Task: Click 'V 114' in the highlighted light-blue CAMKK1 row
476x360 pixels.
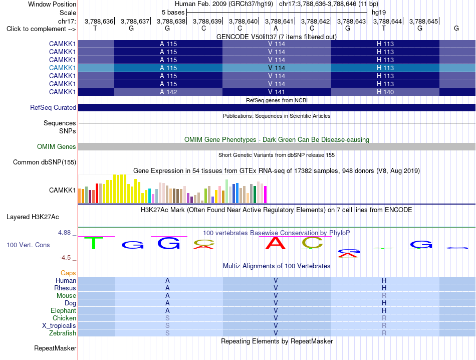Action: coord(277,68)
